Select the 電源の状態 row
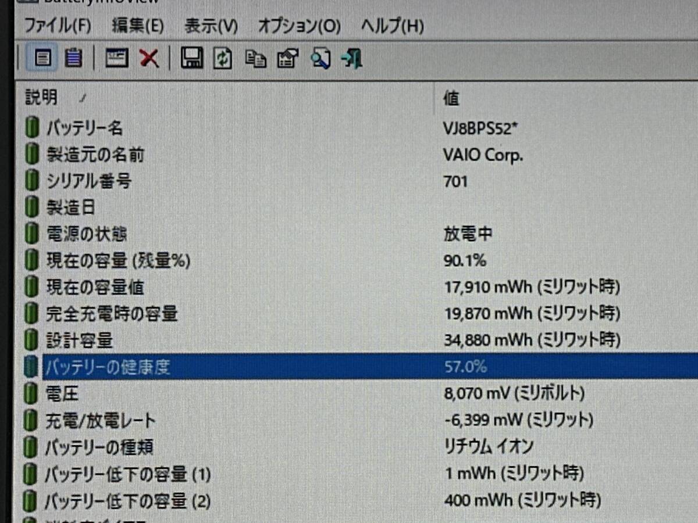 [x=361, y=234]
